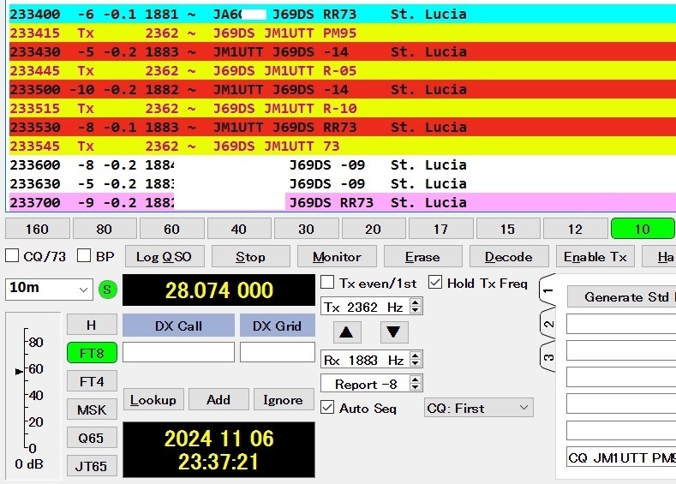The image size is (676, 484).
Task: Click the DX Call input field
Action: tap(178, 352)
